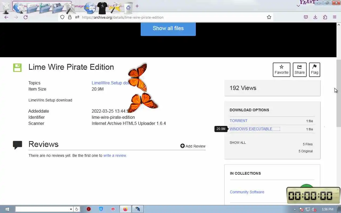
Task: Open the shield tracking protection icon
Action: 62,17
